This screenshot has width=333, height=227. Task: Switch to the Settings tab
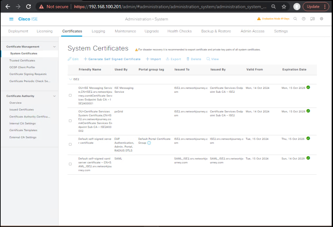[x=281, y=31]
